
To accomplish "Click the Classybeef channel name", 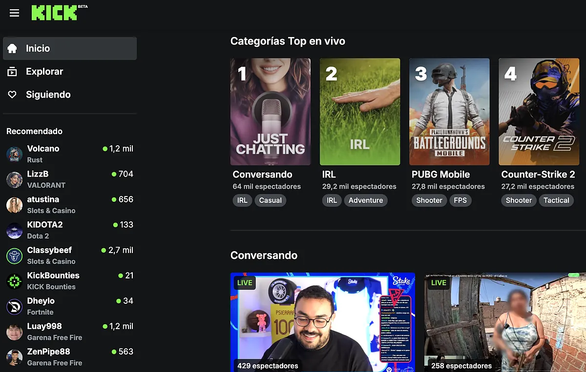I will coord(49,250).
